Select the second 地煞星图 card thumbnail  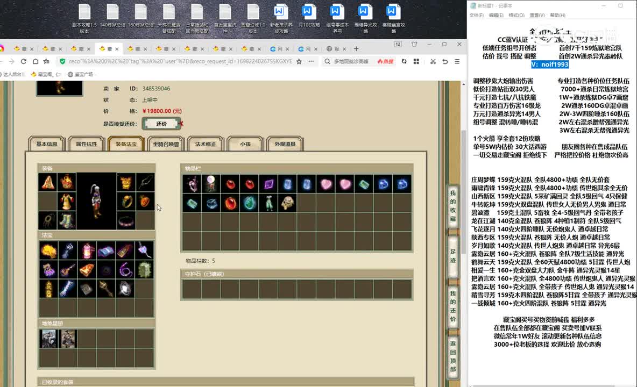67,338
